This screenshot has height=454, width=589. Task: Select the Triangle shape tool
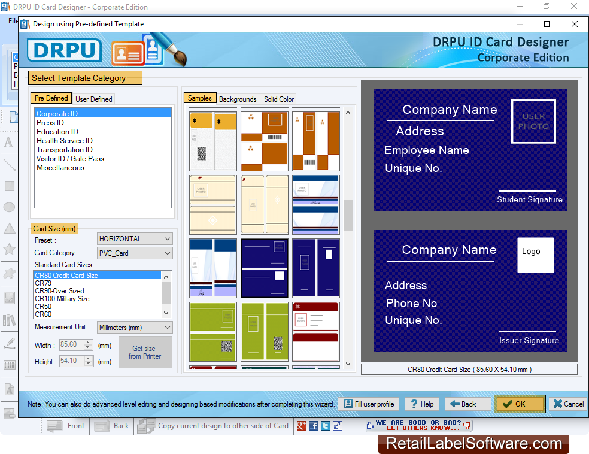tap(9, 228)
